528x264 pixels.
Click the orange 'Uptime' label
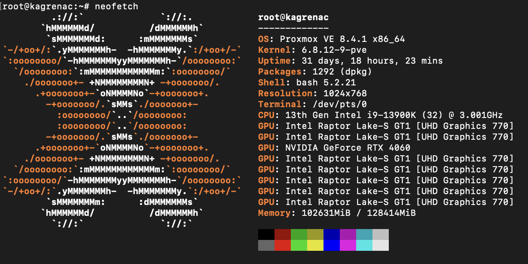(274, 61)
